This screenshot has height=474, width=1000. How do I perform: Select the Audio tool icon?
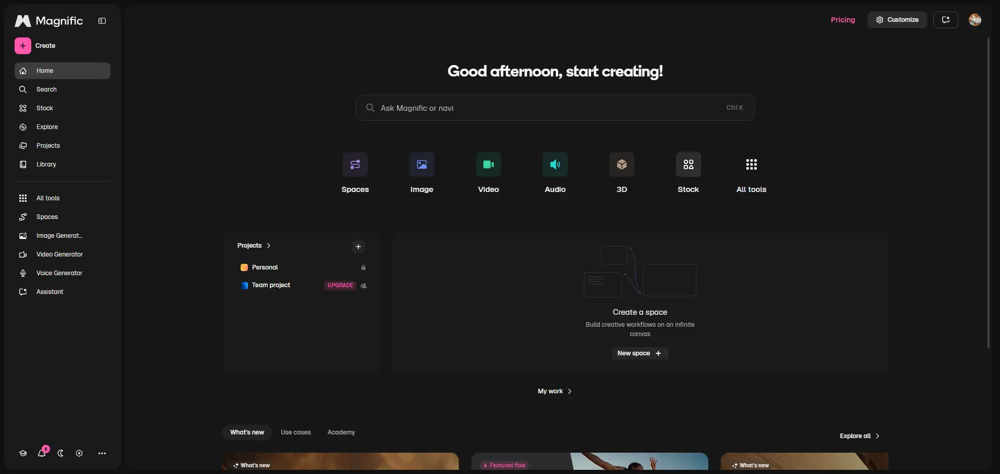pyautogui.click(x=555, y=164)
